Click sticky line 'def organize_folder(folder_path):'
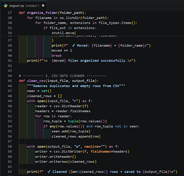This screenshot has height=176, width=184. (52, 13)
